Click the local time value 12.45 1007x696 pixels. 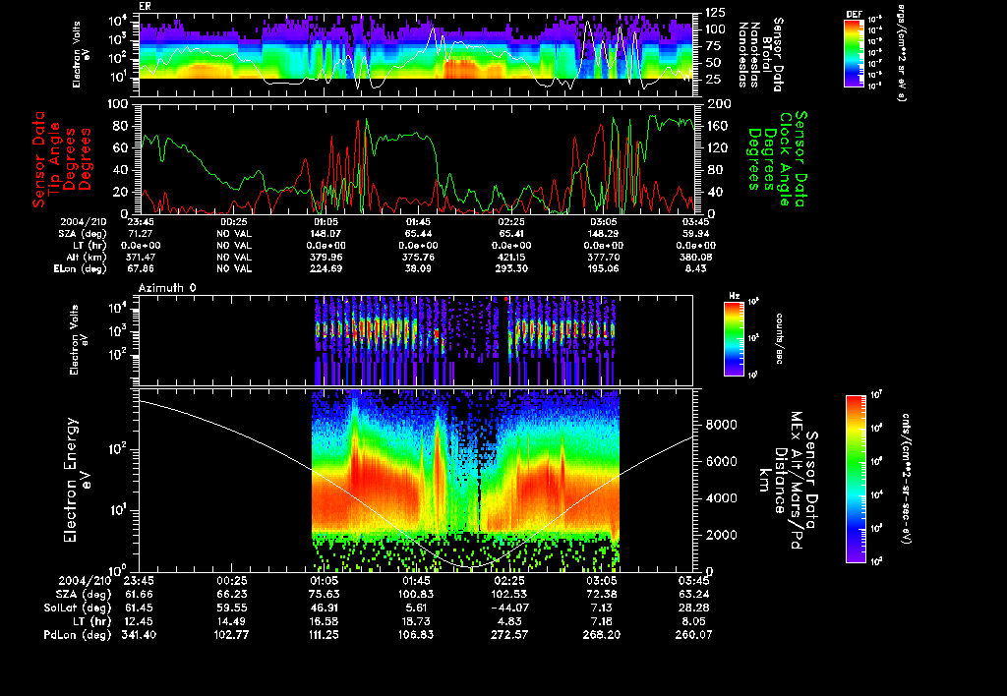139,621
